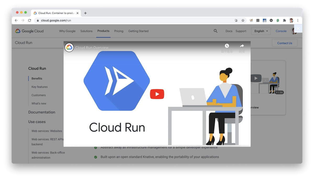
Task: Select Key features in the sidebar
Action: (x=40, y=87)
